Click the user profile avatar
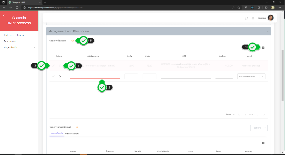This screenshot has height=155, width=285. coord(270,18)
